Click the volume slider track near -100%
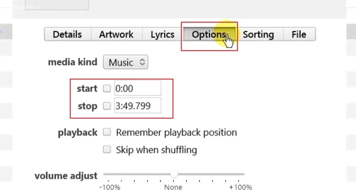The height and width of the screenshot is (190, 356). [109, 174]
